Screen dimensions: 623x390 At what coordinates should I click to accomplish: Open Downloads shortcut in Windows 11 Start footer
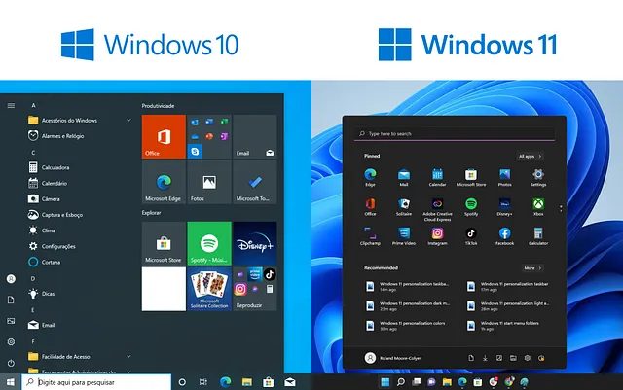(485, 358)
